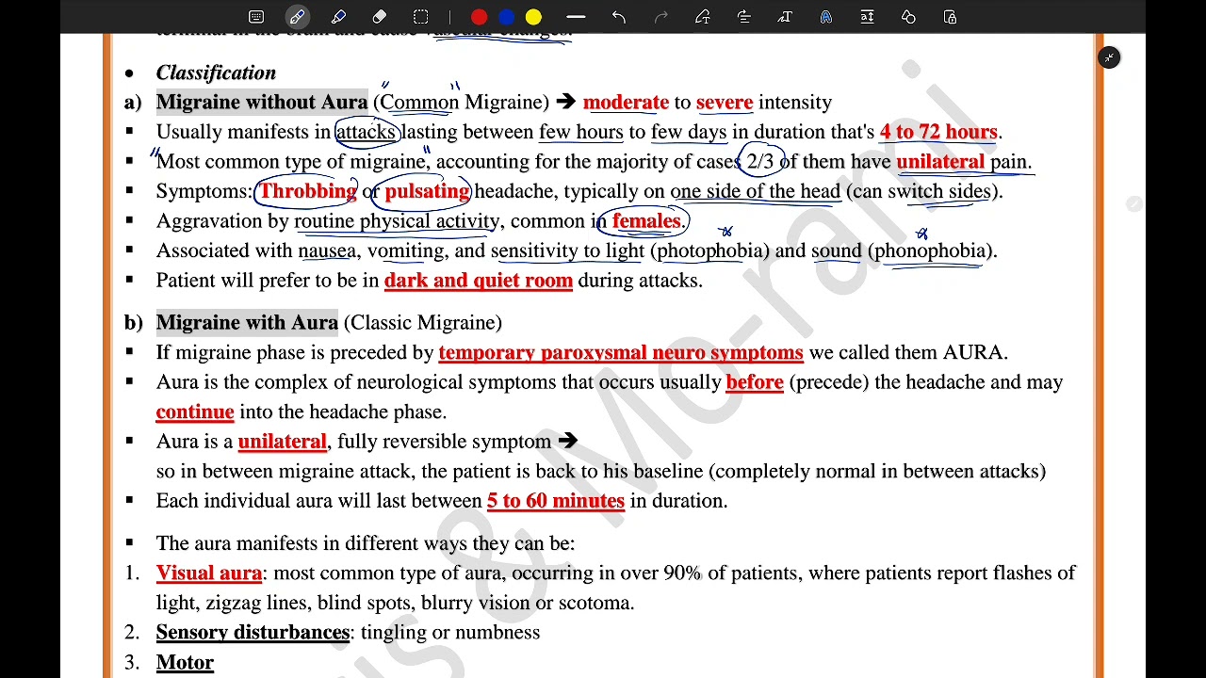The image size is (1206, 678).
Task: Select the eraser tool
Action: coord(379,17)
